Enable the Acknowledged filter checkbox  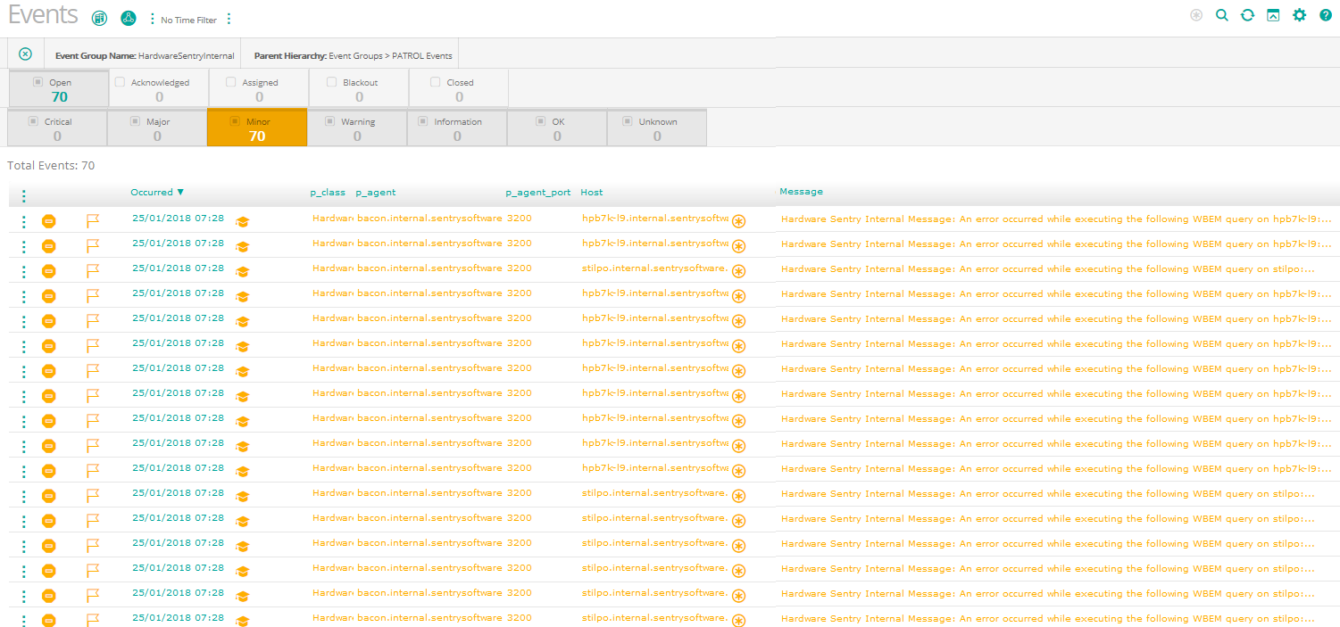coord(120,80)
